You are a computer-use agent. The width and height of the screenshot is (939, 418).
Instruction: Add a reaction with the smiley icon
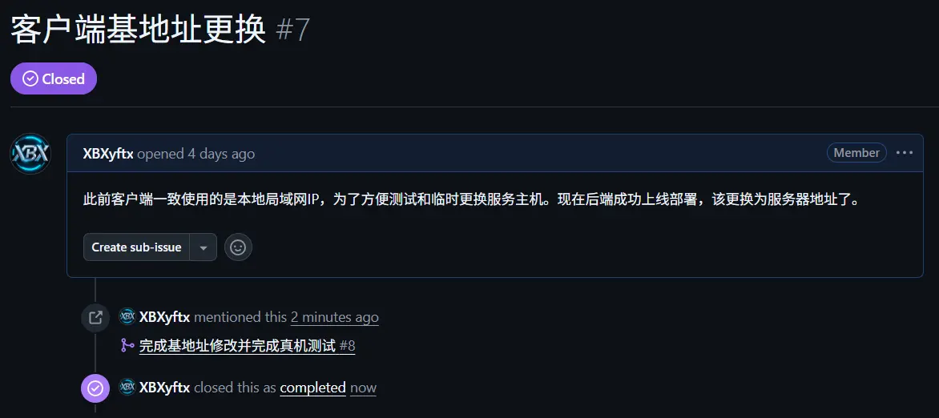[238, 247]
